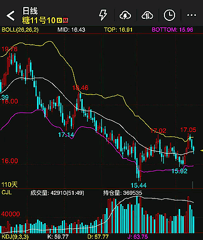Open the 日线 period selector
The height and width of the screenshot is (240, 203).
[x=30, y=11]
